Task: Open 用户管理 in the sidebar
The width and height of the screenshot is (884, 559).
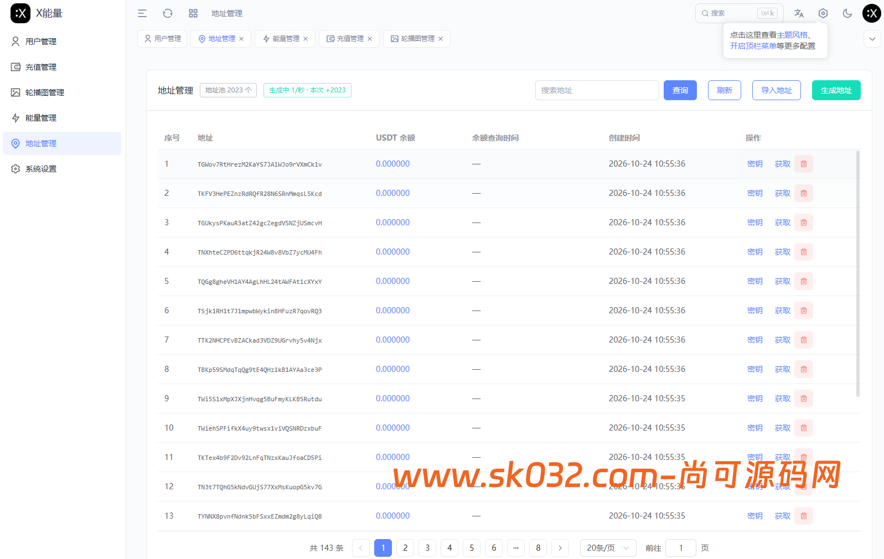Action: click(62, 42)
